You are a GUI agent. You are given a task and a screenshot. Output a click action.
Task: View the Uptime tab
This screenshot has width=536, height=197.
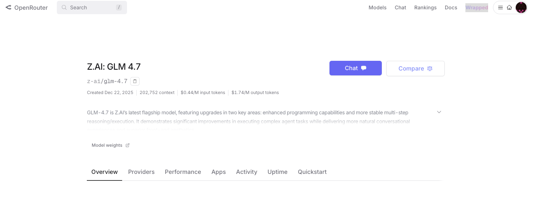coord(277,172)
